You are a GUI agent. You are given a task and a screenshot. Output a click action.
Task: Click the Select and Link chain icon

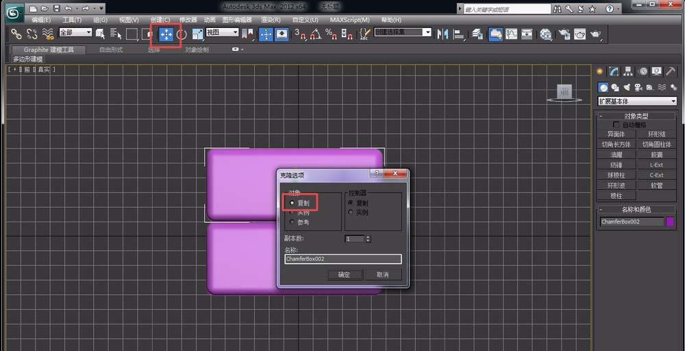point(16,34)
